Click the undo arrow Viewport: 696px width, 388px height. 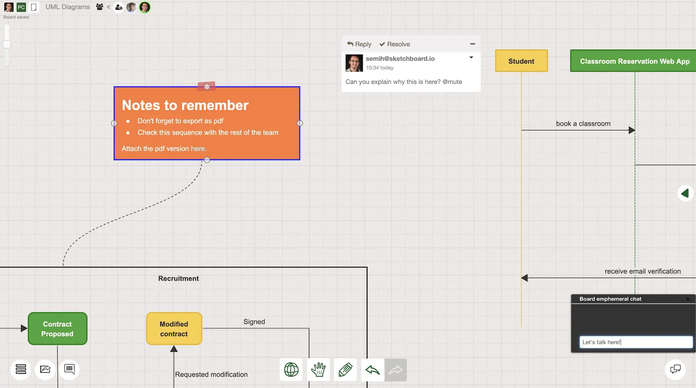(x=373, y=370)
